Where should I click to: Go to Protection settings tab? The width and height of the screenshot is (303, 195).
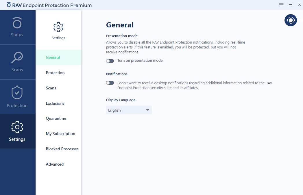click(55, 73)
